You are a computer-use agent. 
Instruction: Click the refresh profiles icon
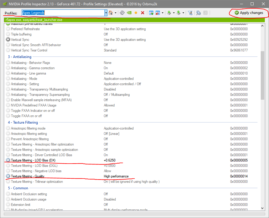click(x=122, y=13)
